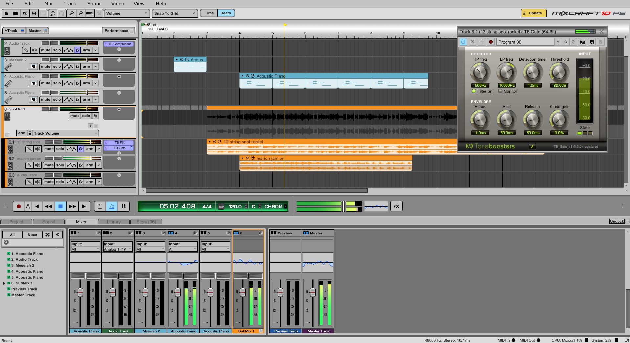Enable the Monitor option in TB Gate
This screenshot has height=343, width=630.
500,91
